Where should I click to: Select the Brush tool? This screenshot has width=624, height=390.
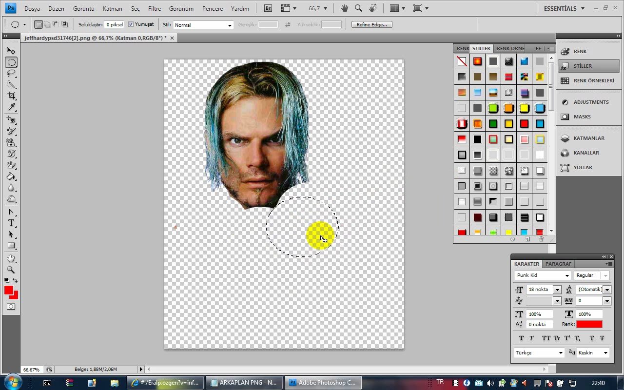tap(11, 131)
